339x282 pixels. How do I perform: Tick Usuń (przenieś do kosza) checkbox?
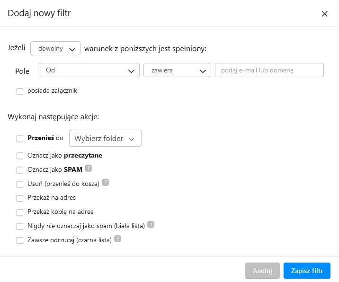(x=20, y=185)
